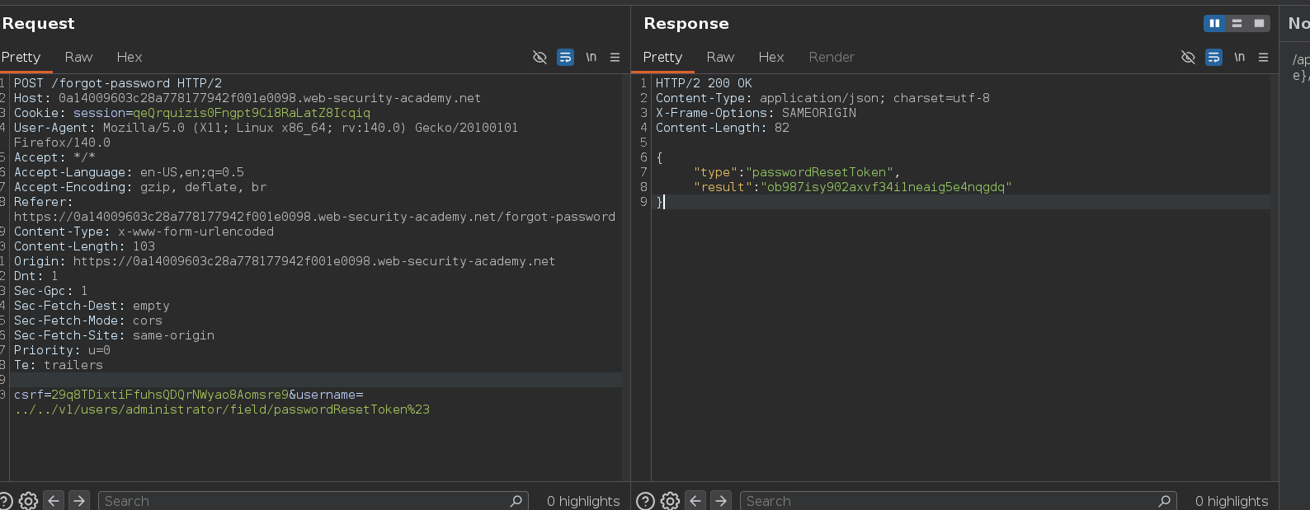Screen dimensions: 1310x510
Task: Toggle non-printable characters \n in Response panel
Action: coord(1239,57)
